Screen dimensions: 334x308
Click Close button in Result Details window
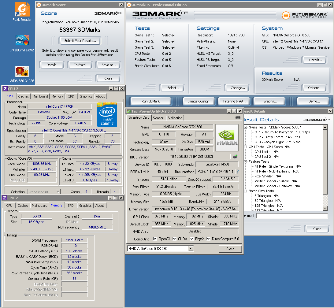click(317, 228)
